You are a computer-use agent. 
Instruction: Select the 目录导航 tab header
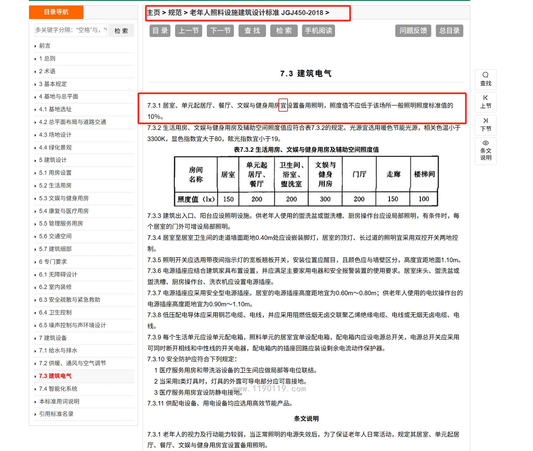tap(56, 12)
